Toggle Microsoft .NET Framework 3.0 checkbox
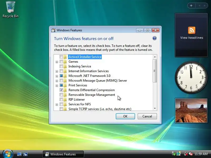 [x=61, y=76]
